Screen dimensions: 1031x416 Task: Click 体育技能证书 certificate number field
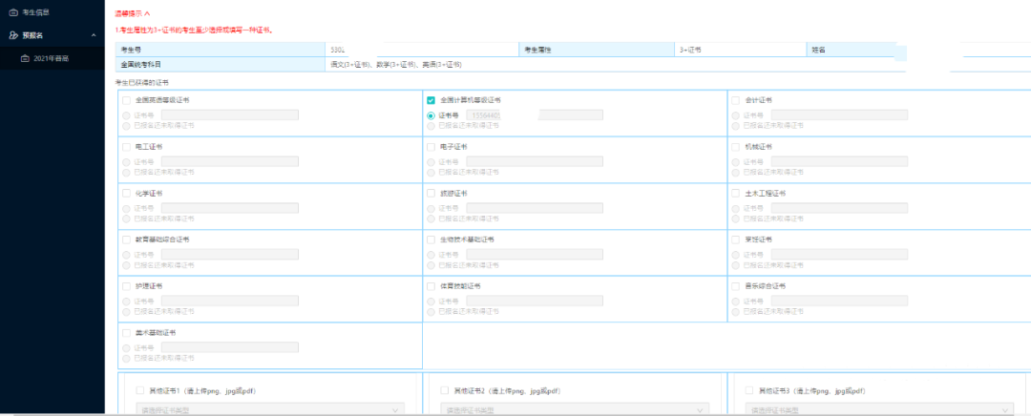(x=535, y=301)
